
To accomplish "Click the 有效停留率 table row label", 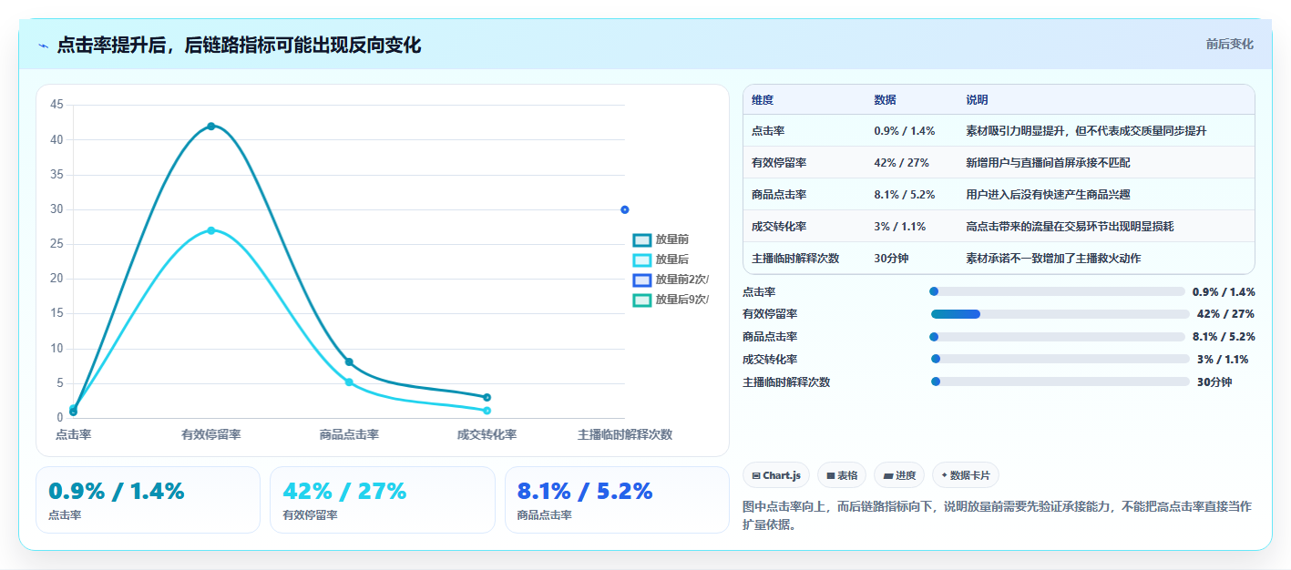I will click(779, 163).
